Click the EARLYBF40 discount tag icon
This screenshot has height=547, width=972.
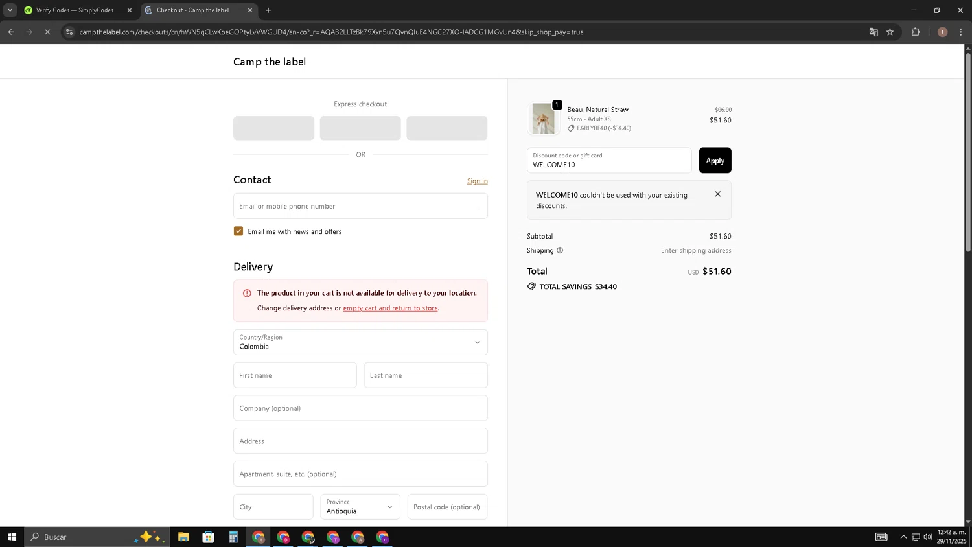coord(571,128)
